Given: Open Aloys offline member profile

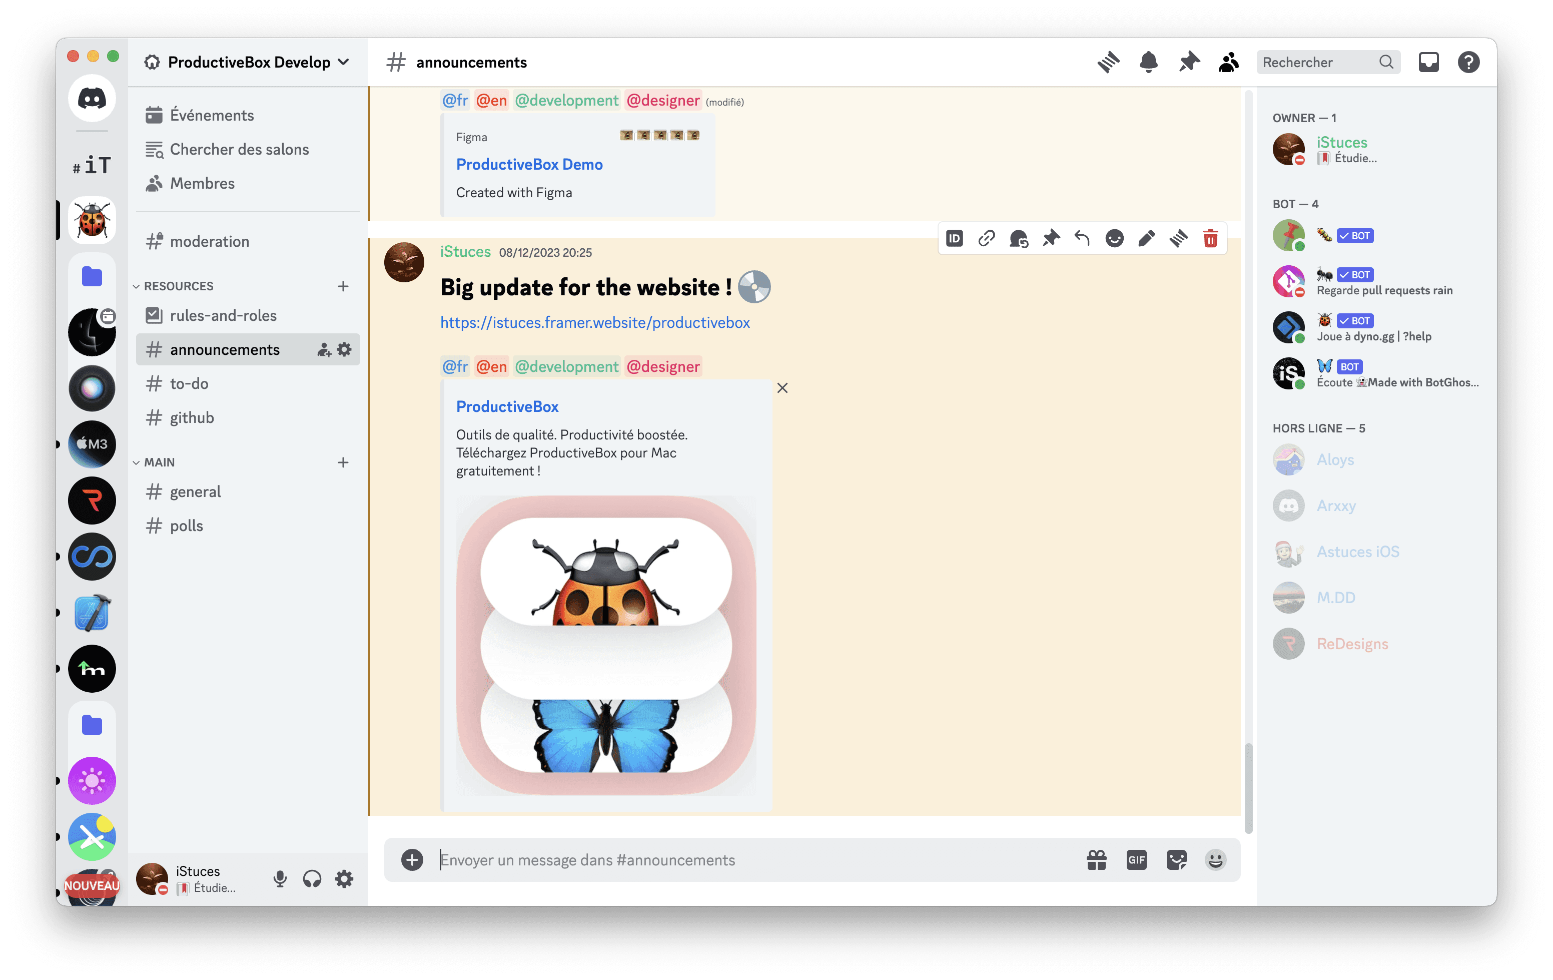Looking at the screenshot, I should (1377, 460).
